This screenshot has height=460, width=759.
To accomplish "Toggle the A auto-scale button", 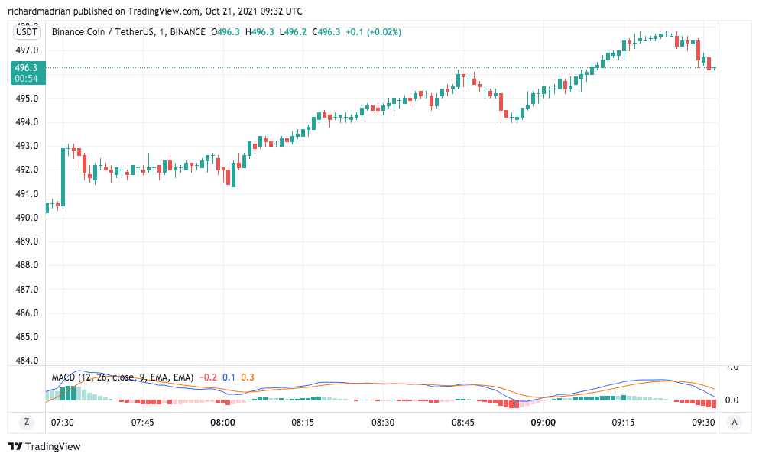I will click(x=735, y=422).
